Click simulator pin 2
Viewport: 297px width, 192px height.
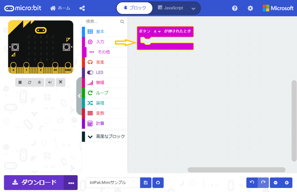pyautogui.click(x=40, y=68)
